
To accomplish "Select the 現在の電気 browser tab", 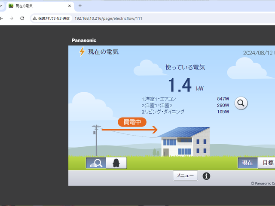I will (40, 6).
